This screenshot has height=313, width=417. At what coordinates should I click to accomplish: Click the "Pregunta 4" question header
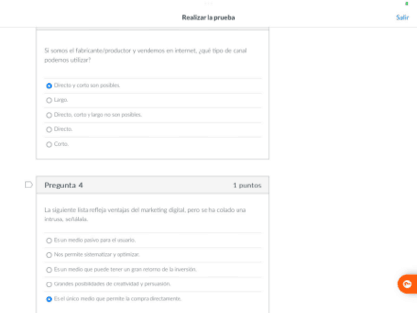click(64, 185)
